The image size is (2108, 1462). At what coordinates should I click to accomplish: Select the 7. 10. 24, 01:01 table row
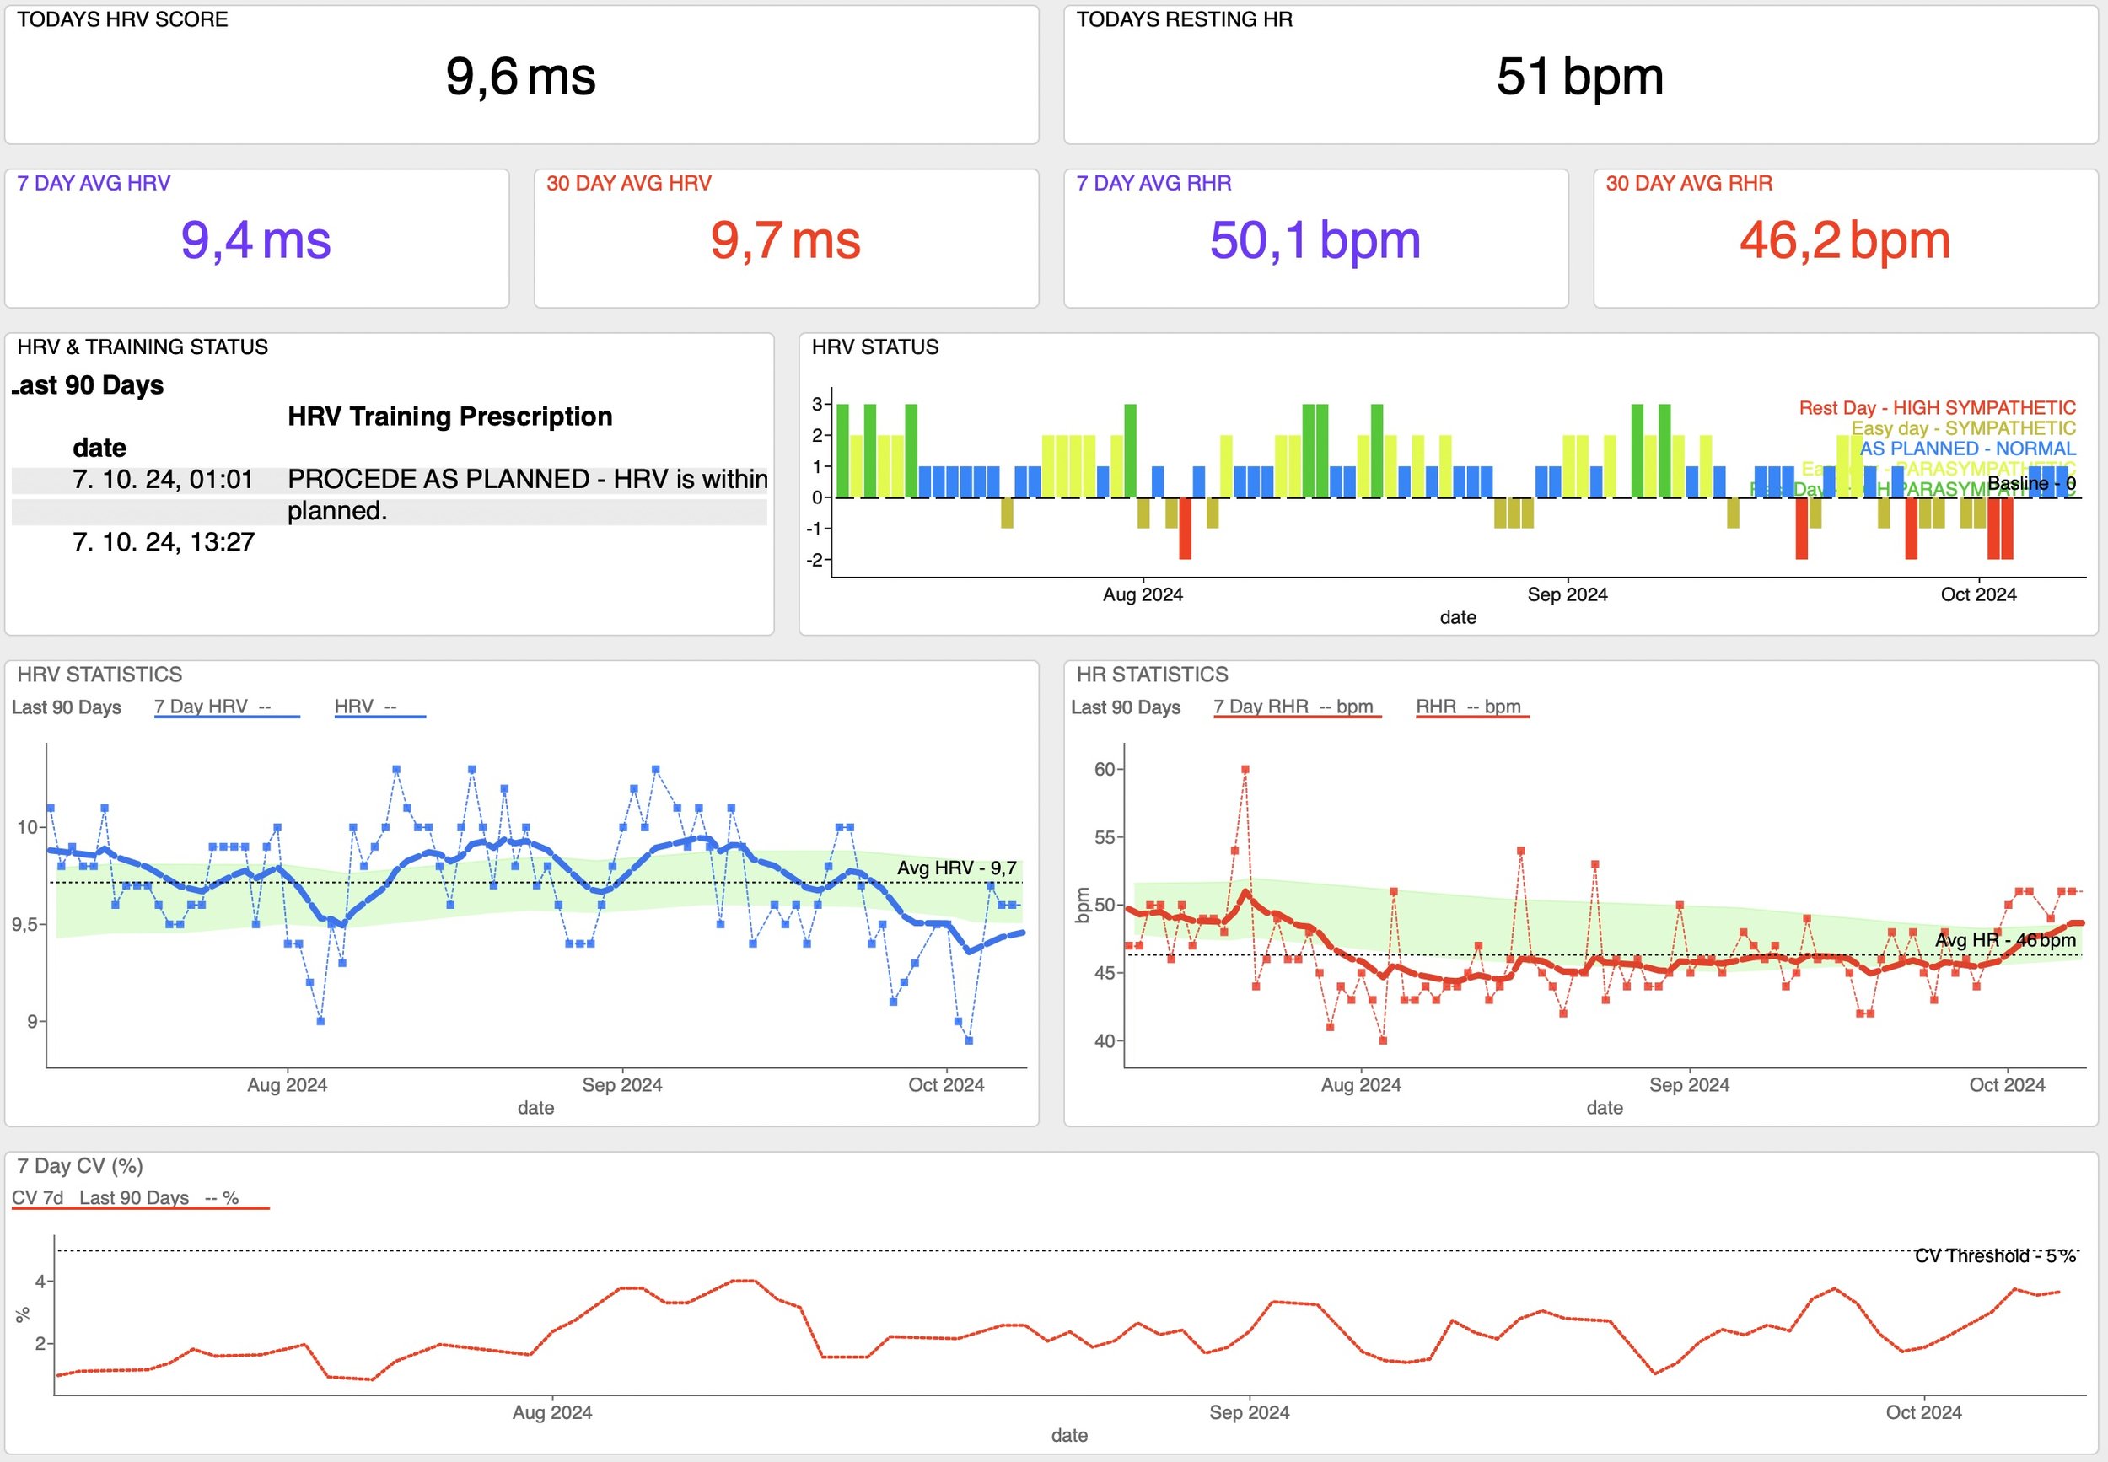click(x=163, y=479)
